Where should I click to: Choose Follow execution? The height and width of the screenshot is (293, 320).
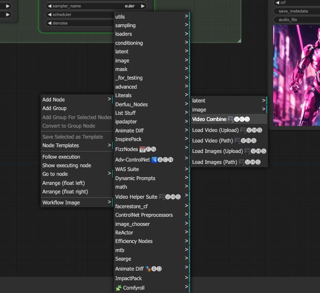click(76, 157)
